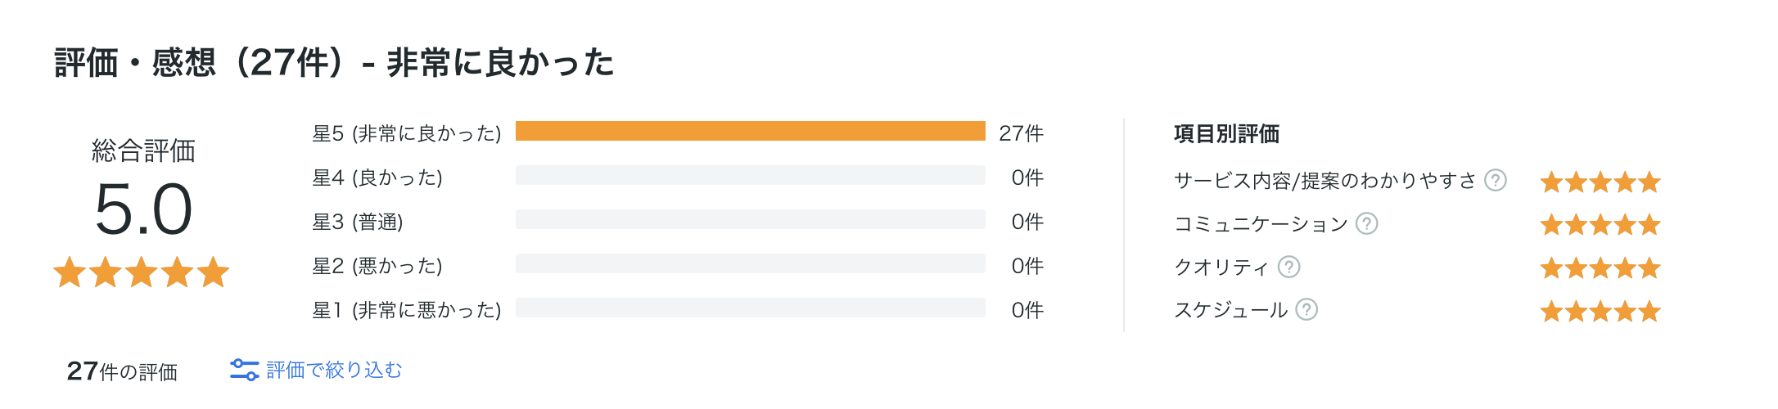Select 星1 (非常に悪かった) label
This screenshot has width=1778, height=409.
(407, 310)
